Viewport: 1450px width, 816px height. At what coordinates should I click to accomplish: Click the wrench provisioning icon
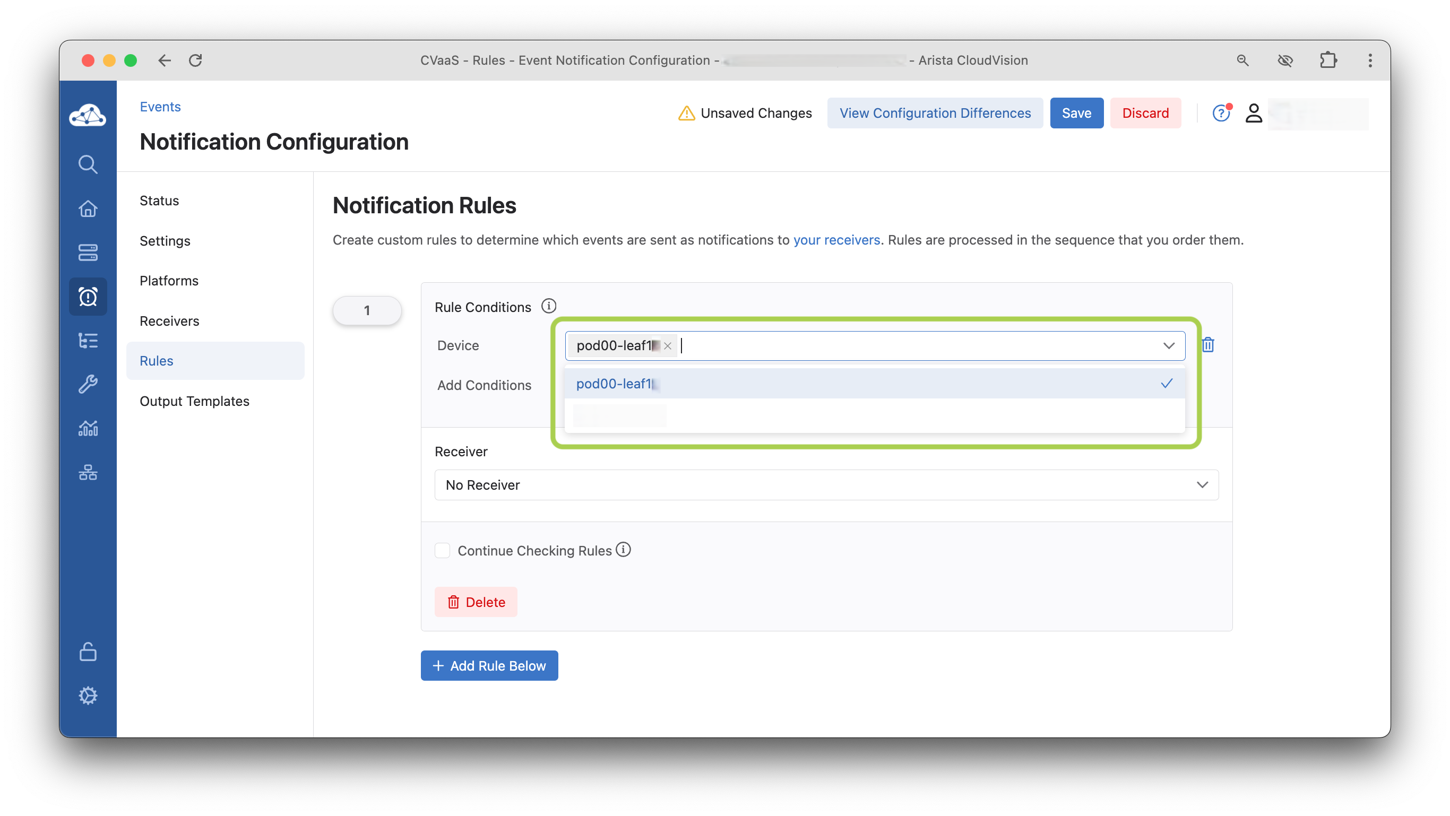pos(88,384)
